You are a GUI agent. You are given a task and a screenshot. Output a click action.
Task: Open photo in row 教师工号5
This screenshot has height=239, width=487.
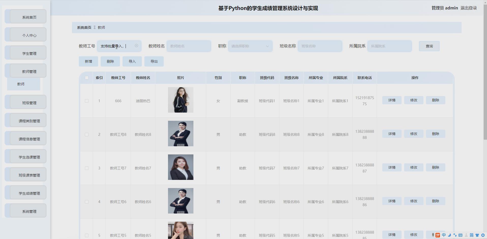(180, 230)
